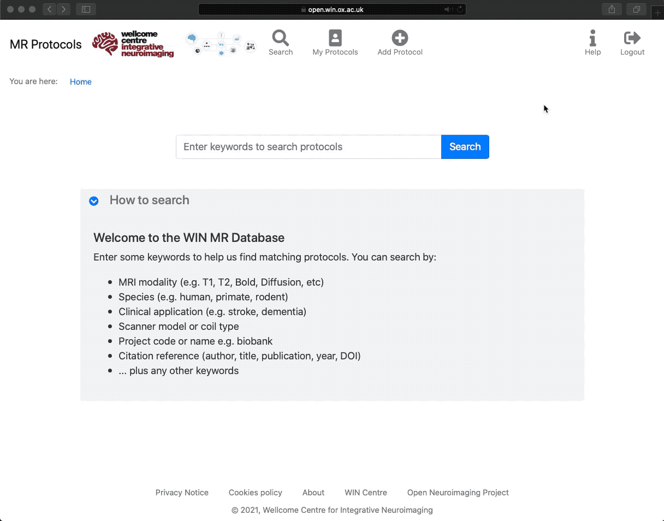Click the Wellcome Centre brain logo
The width and height of the screenshot is (664, 521).
tap(133, 44)
